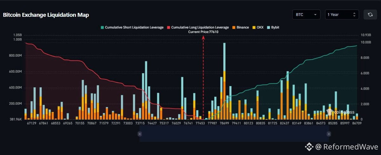Click the Current Price:77610 label
The width and height of the screenshot is (381, 155).
(203, 32)
